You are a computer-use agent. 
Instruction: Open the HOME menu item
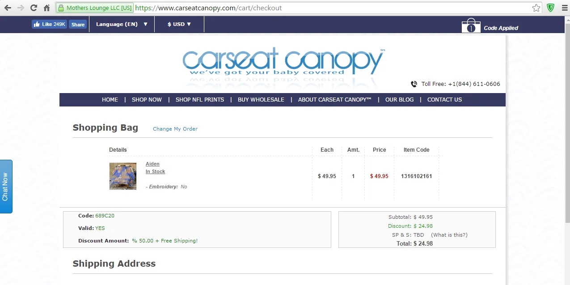pos(110,100)
